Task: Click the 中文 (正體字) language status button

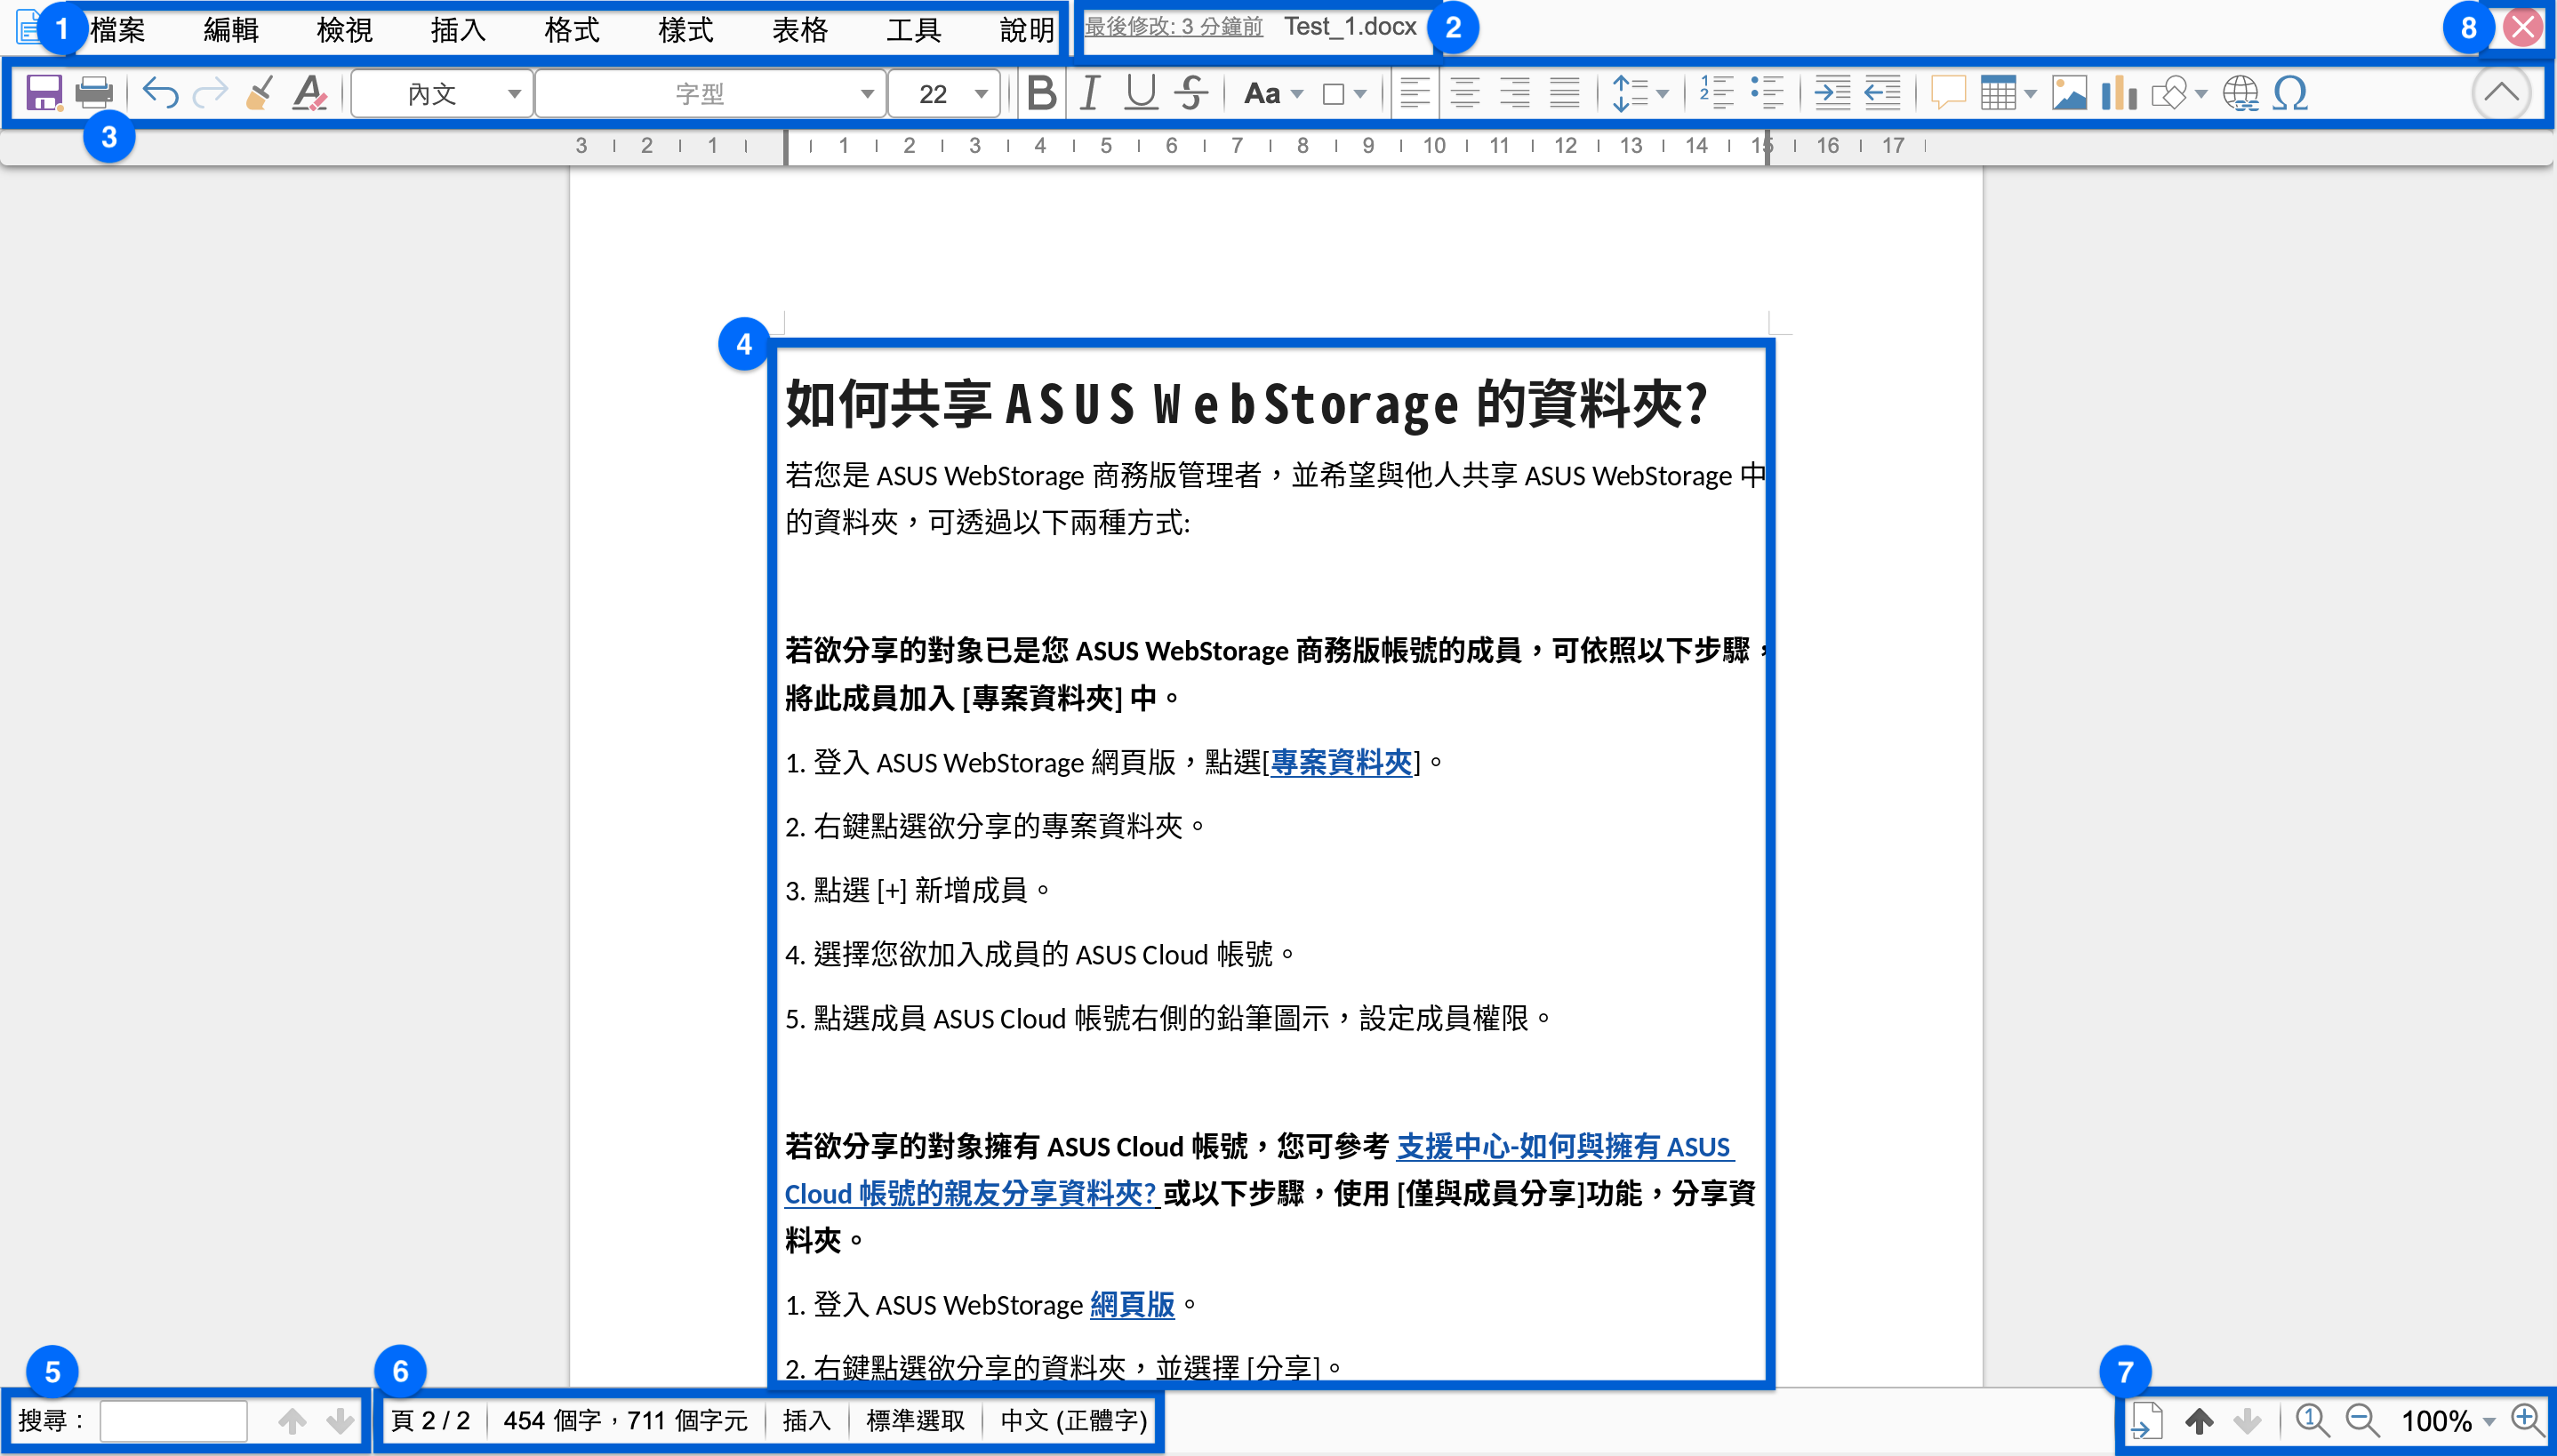Action: point(1073,1421)
